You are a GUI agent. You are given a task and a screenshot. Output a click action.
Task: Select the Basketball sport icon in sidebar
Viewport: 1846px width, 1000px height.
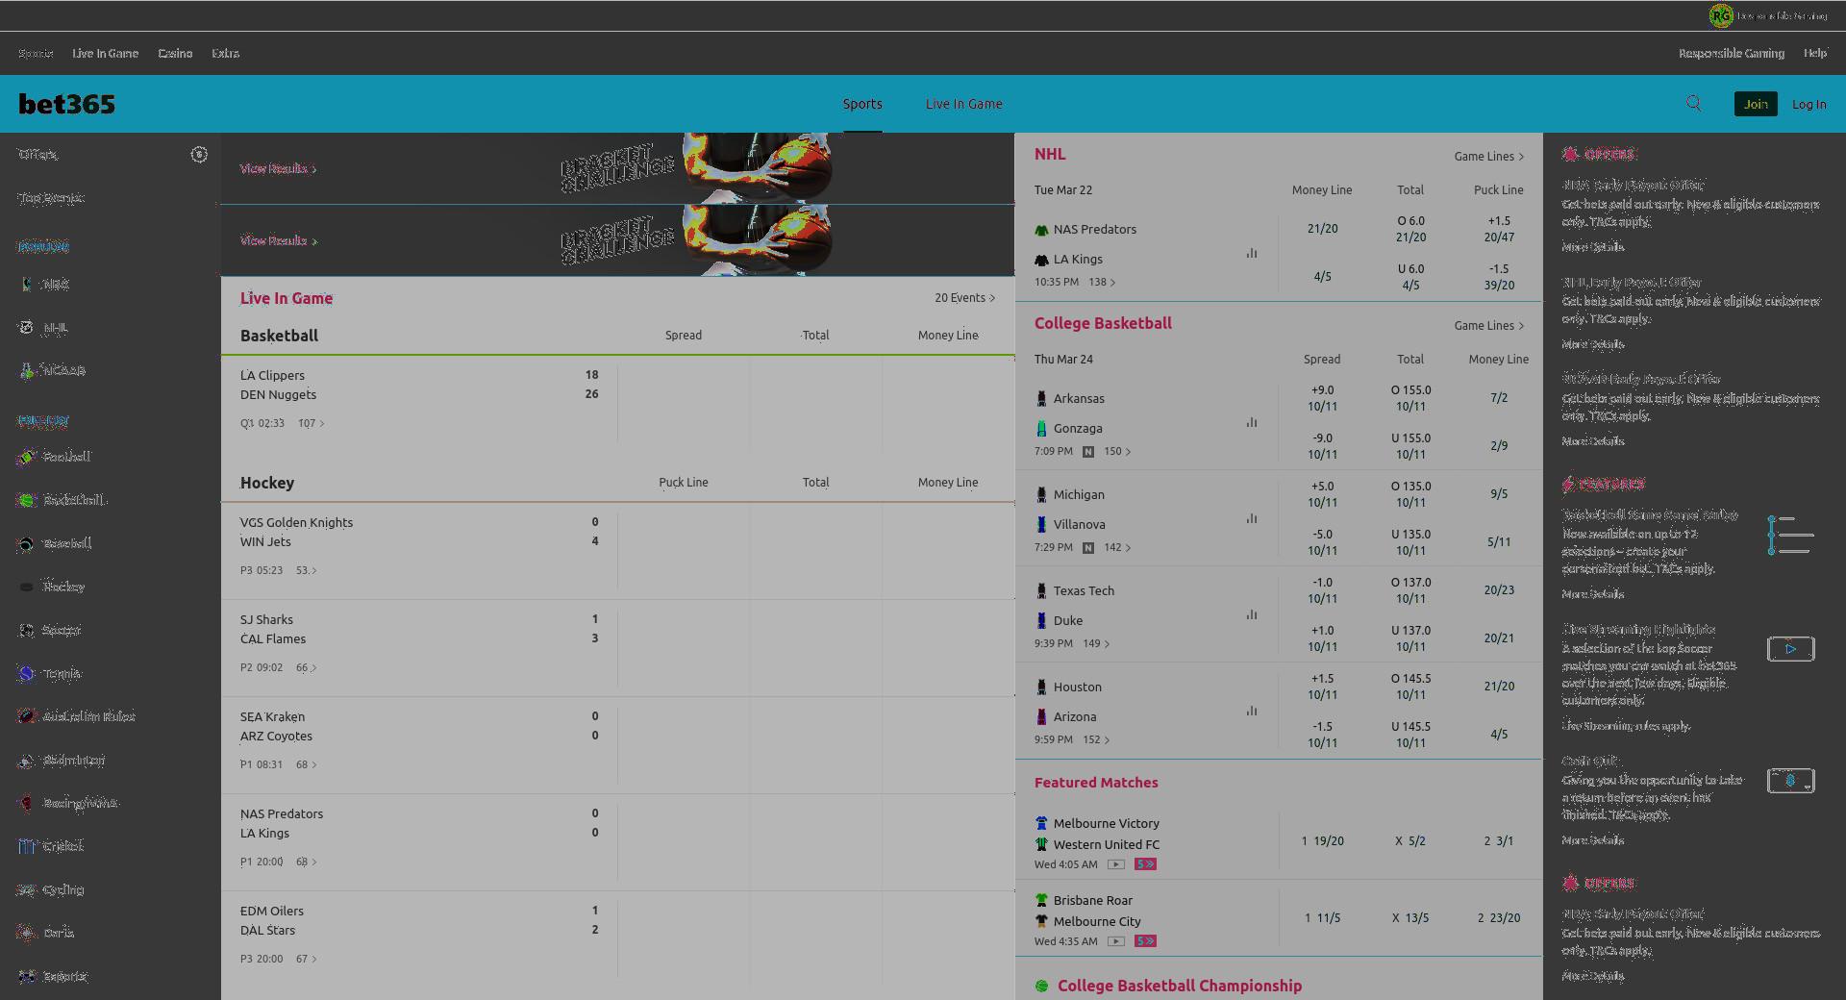(27, 500)
